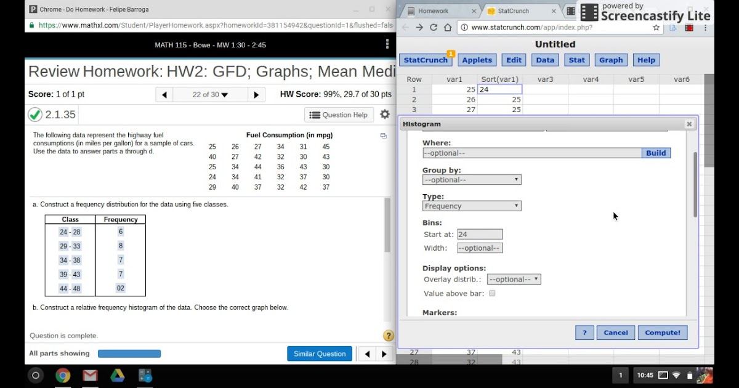Open MathXL header three-dot menu
Screen dimensions: 739x388
[387, 44]
